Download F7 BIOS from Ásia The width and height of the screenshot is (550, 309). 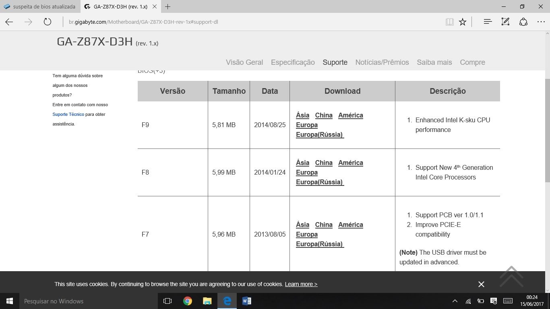point(302,225)
